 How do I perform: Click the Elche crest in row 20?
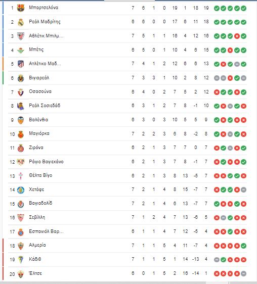click(x=21, y=274)
